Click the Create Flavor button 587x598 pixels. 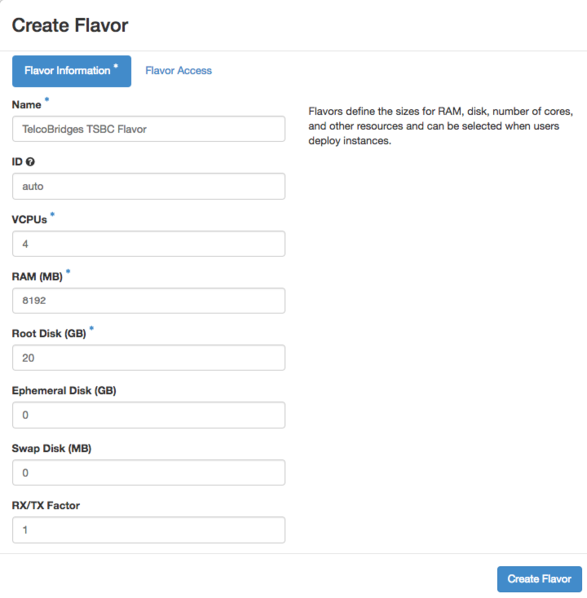tap(539, 579)
